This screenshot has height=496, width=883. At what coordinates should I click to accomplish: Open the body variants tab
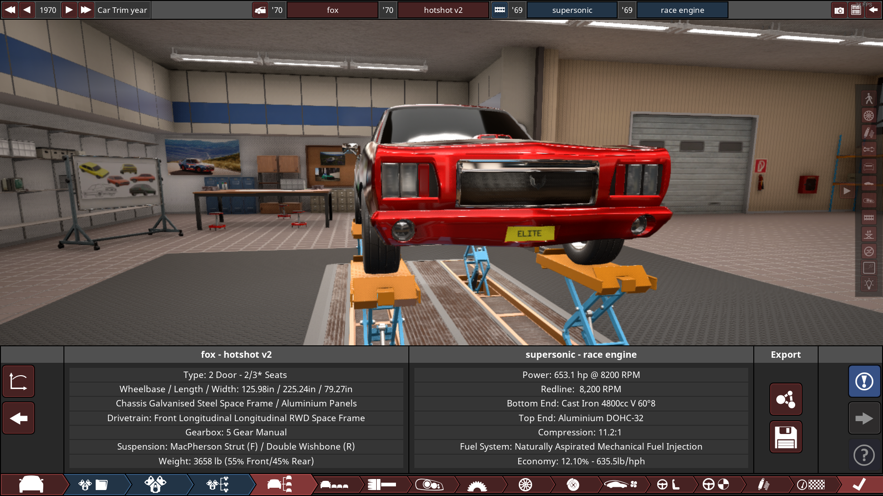(334, 485)
